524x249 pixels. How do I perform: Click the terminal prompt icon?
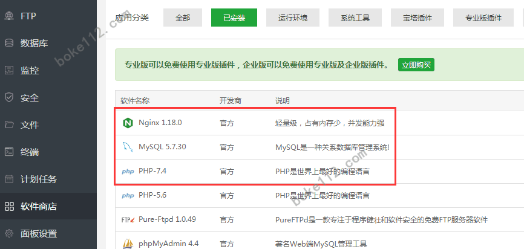tap(9, 152)
